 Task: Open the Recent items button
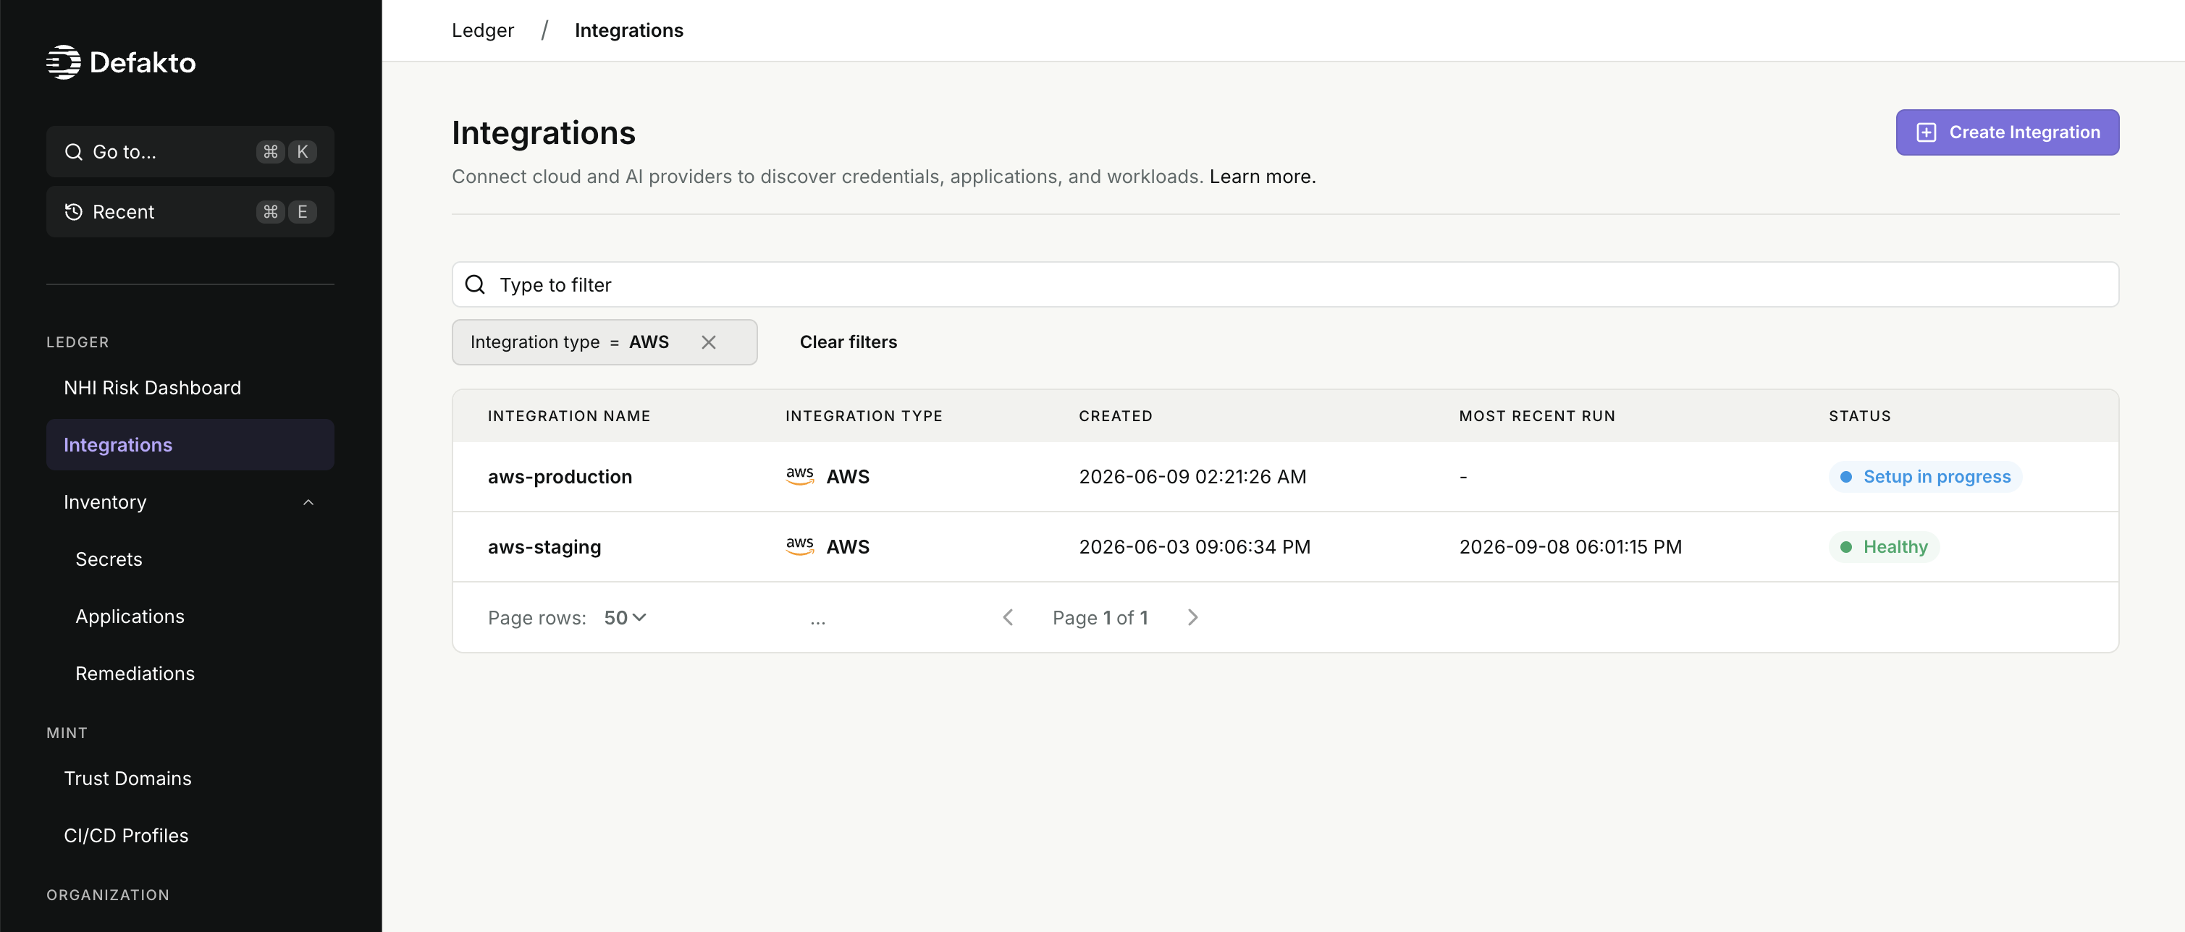[x=190, y=212]
